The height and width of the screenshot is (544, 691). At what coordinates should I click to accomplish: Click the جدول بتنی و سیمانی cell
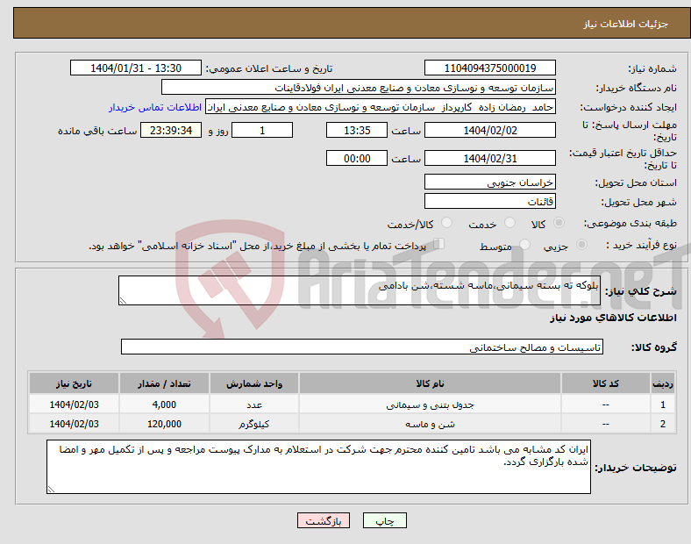click(x=430, y=404)
